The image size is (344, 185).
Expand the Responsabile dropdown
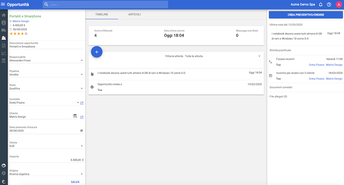pyautogui.click(x=82, y=61)
